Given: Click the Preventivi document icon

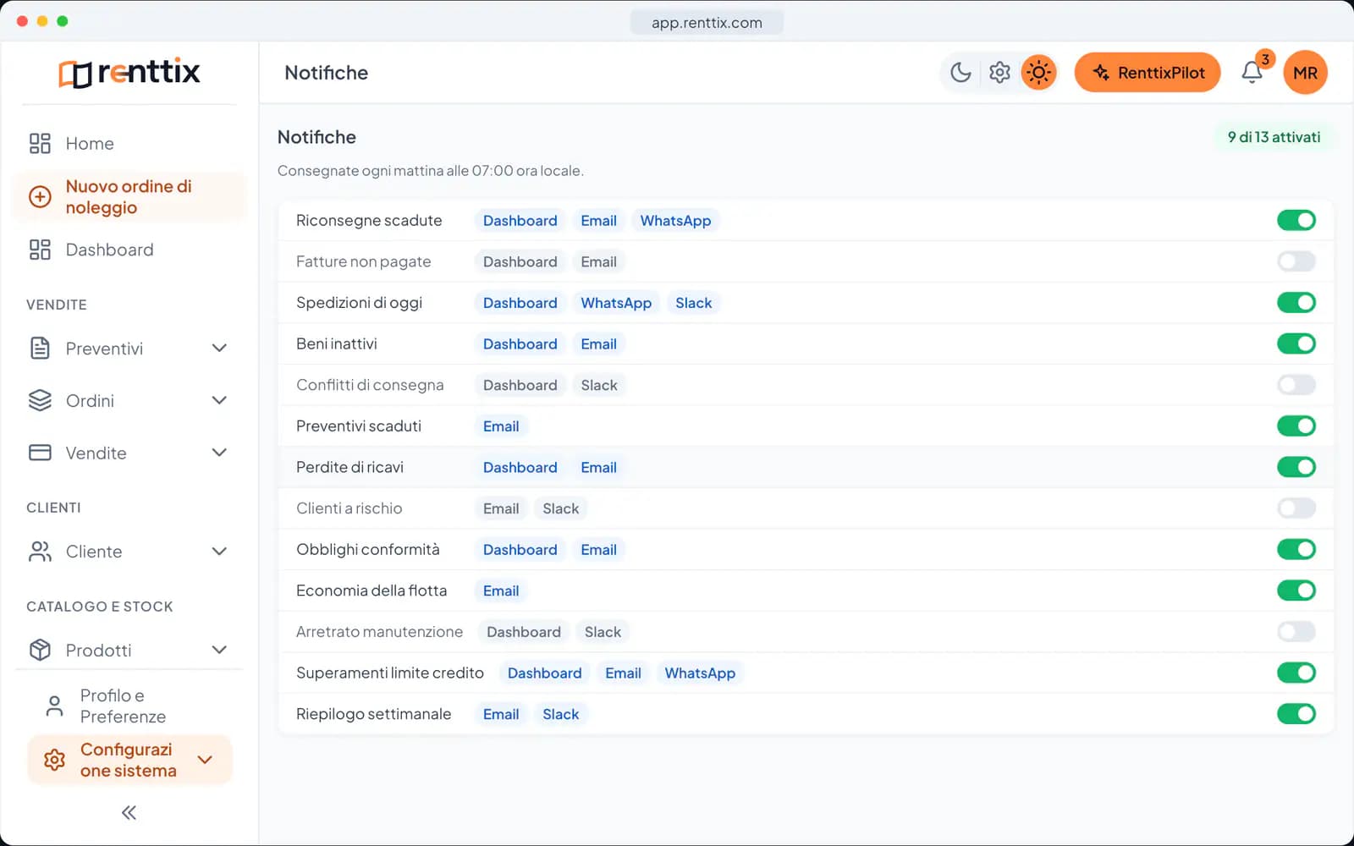Looking at the screenshot, I should click(40, 348).
